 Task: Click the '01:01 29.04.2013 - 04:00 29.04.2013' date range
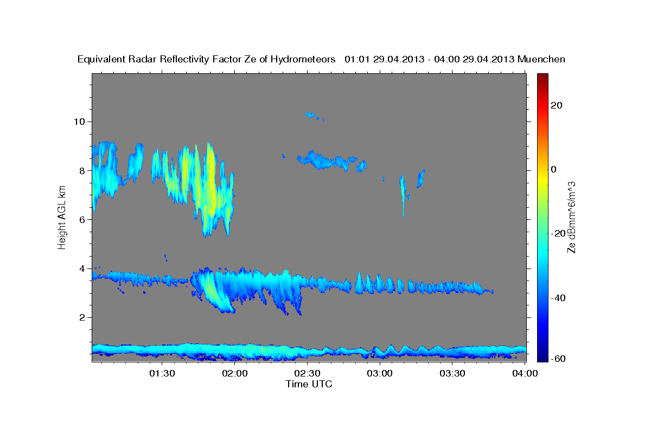click(x=430, y=60)
